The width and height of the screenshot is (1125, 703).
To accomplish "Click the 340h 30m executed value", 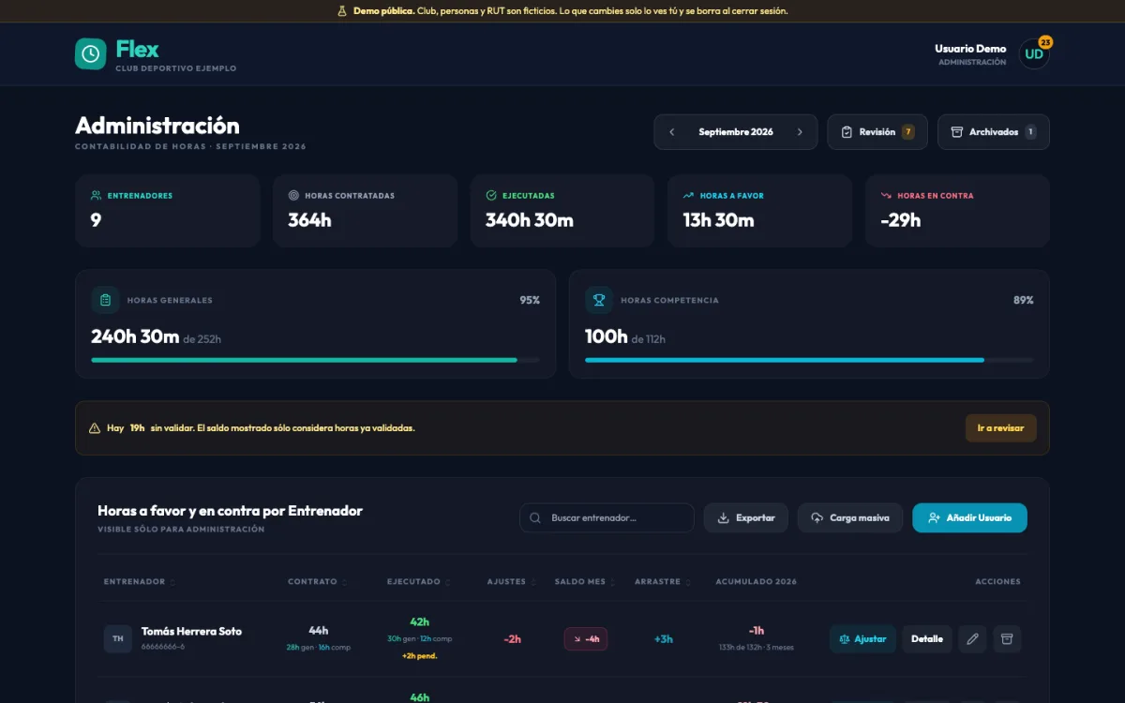I will coord(529,221).
